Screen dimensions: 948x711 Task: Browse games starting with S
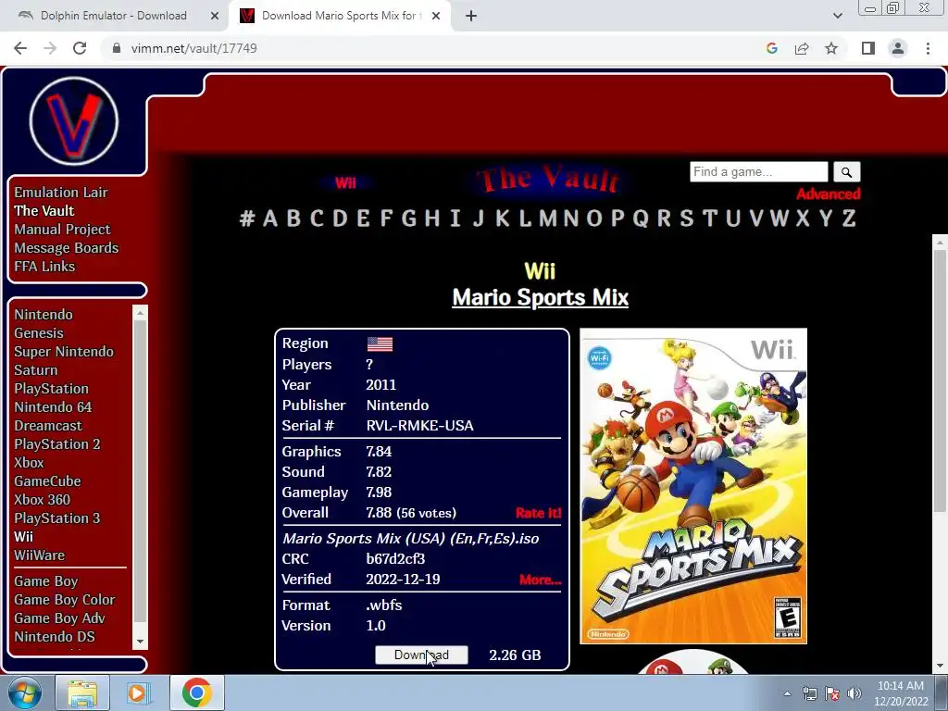[686, 218]
